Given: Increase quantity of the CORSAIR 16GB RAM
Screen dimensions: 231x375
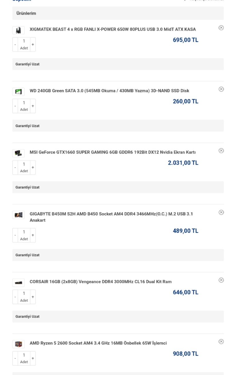Looking at the screenshot, I should 33,297.
